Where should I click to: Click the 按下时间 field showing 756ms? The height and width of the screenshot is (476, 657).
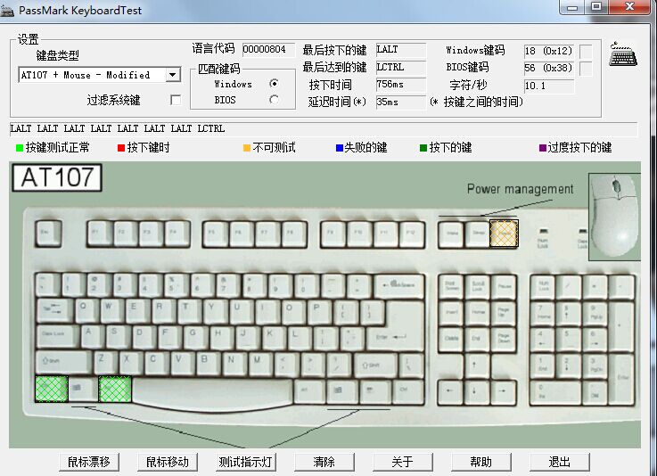401,84
